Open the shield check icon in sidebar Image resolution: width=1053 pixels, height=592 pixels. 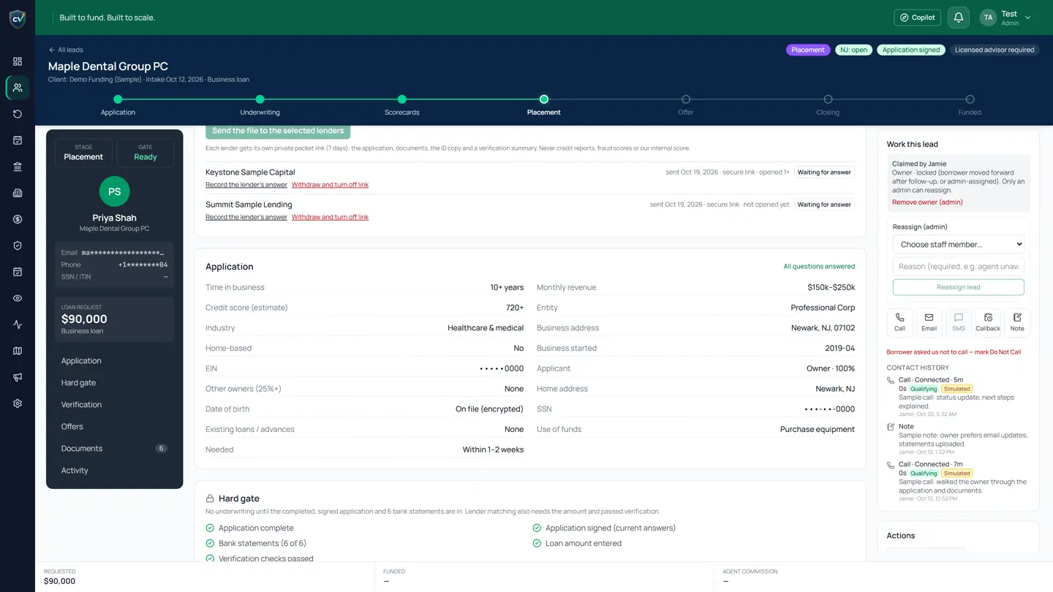point(18,246)
